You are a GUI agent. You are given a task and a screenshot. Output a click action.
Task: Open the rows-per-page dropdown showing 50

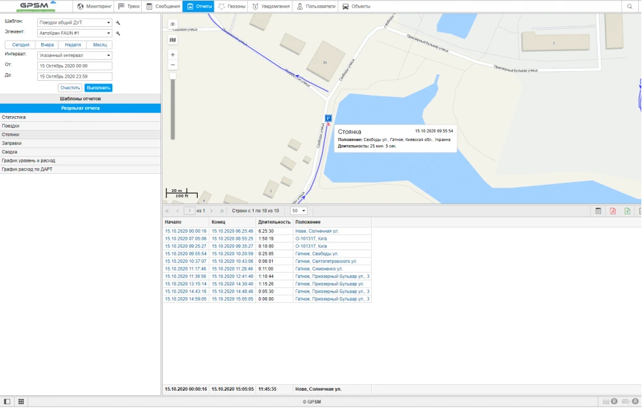coord(299,210)
